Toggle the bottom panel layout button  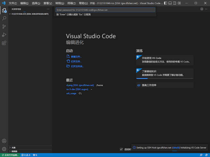(x=171, y=3)
